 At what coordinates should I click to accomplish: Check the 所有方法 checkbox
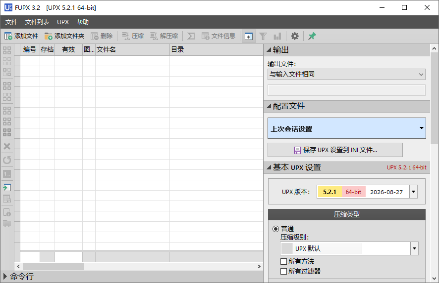click(x=283, y=261)
